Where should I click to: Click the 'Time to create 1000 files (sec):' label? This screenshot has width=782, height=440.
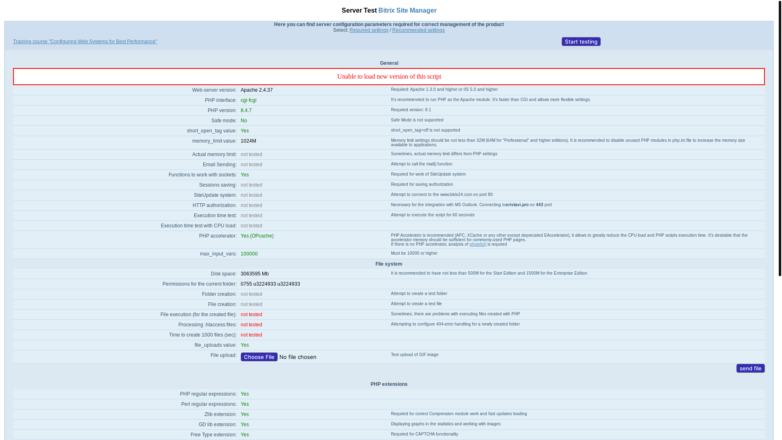[x=203, y=335]
